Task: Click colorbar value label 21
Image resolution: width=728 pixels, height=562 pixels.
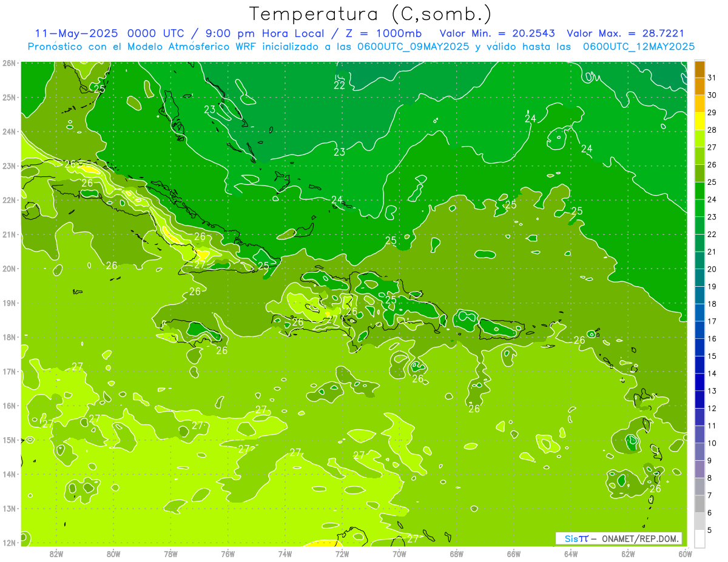Action: pyautogui.click(x=712, y=252)
